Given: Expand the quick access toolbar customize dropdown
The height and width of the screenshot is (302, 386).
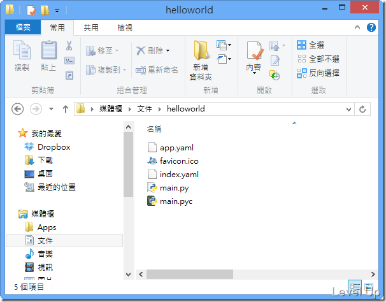Looking at the screenshot, I should (x=57, y=11).
